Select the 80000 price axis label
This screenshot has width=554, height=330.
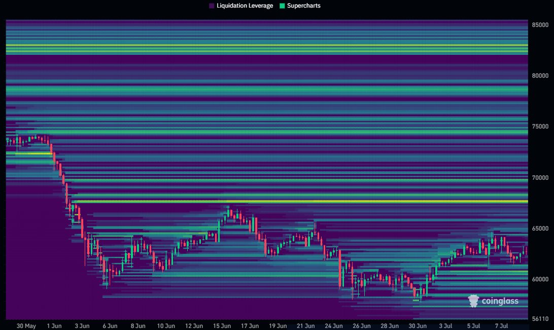pos(540,76)
